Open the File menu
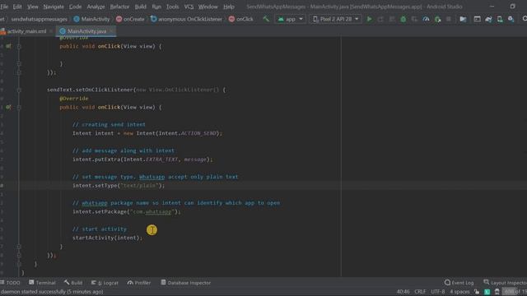This screenshot has height=296, width=527. [4, 7]
